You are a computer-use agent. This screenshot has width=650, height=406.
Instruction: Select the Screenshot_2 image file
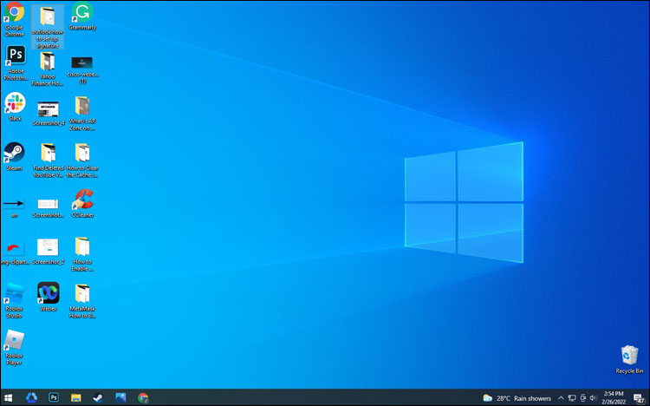click(x=48, y=252)
